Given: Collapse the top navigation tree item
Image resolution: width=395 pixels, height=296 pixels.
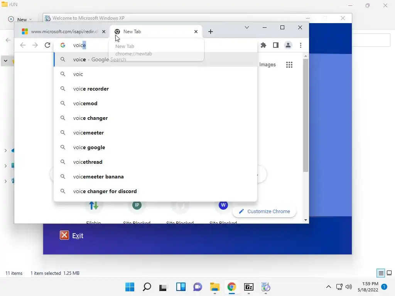Looking at the screenshot, I should (x=5, y=61).
